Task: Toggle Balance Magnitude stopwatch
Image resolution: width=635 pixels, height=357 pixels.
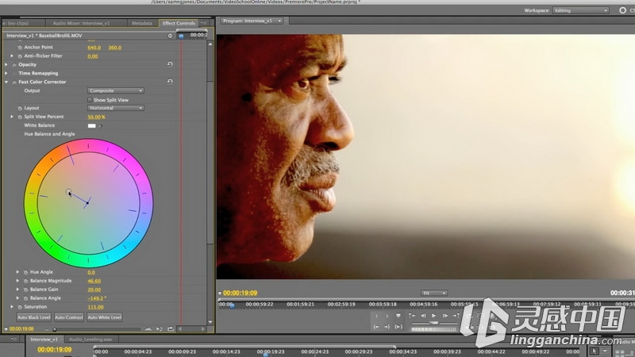Action: pyautogui.click(x=26, y=281)
